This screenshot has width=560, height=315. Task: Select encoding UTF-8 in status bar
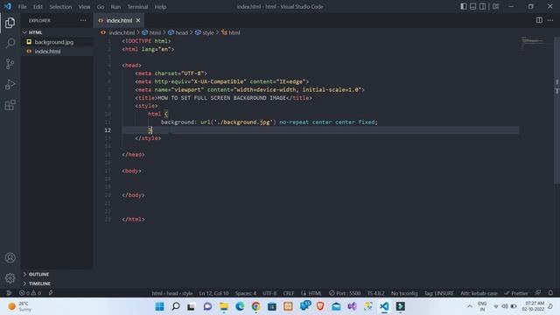(x=269, y=293)
